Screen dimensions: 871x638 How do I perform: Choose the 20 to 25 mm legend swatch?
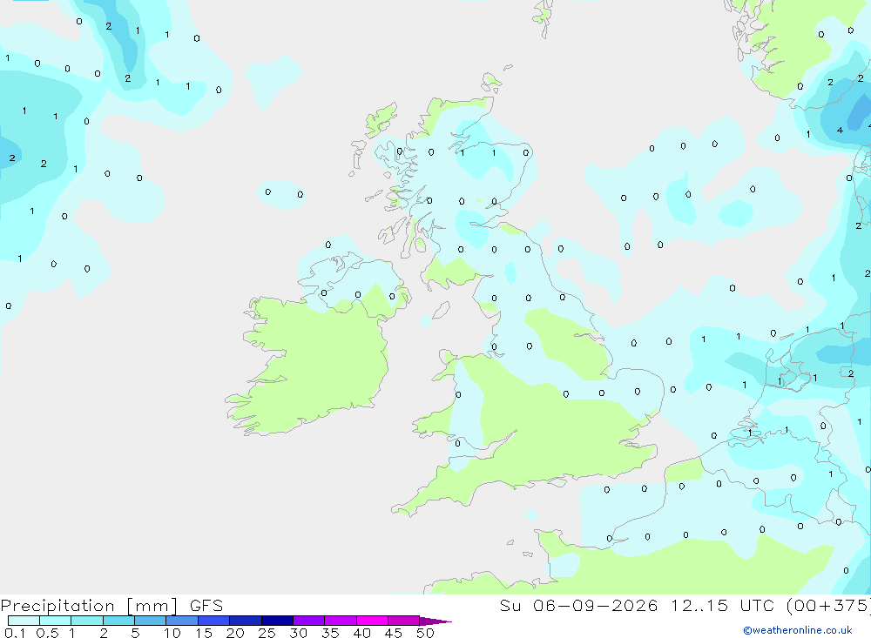pyautogui.click(x=246, y=621)
